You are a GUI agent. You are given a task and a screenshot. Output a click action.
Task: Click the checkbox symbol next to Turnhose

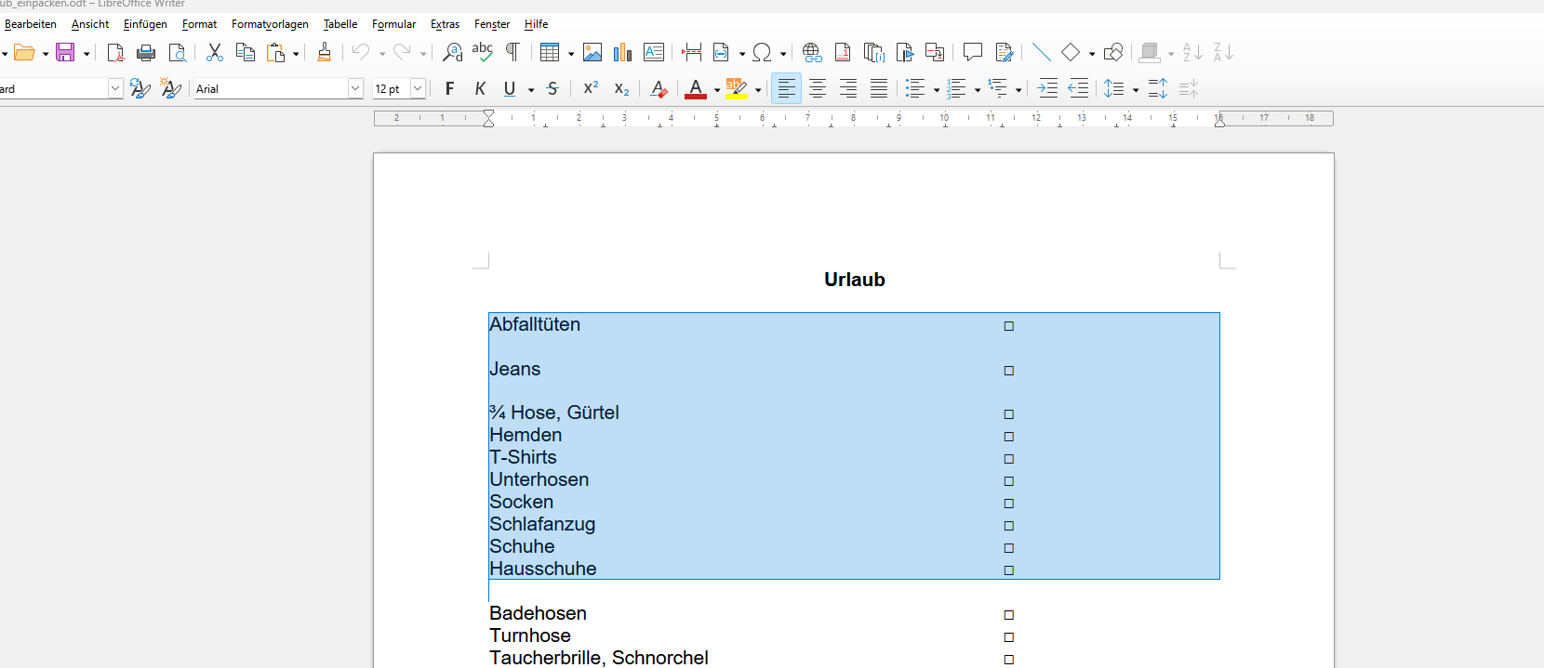1008,637
